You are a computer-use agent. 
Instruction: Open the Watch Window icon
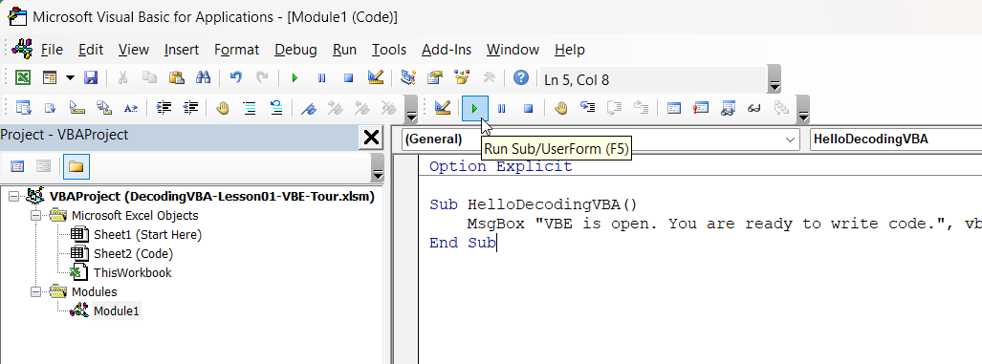[728, 108]
